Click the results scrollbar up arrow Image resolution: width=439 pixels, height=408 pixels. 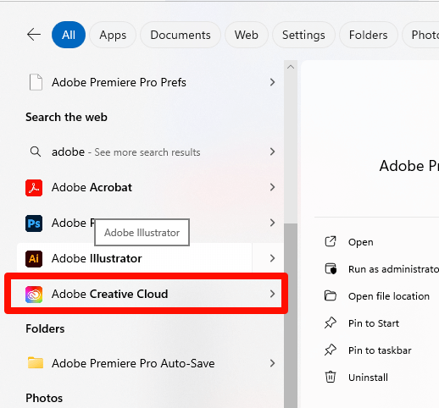click(x=291, y=67)
